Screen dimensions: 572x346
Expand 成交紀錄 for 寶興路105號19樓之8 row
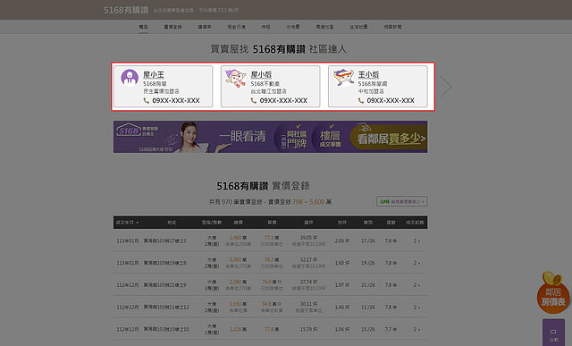(416, 263)
